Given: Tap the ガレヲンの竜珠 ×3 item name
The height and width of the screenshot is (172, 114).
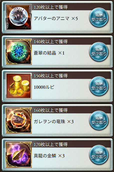Looking at the screenshot, I should pos(54,121).
